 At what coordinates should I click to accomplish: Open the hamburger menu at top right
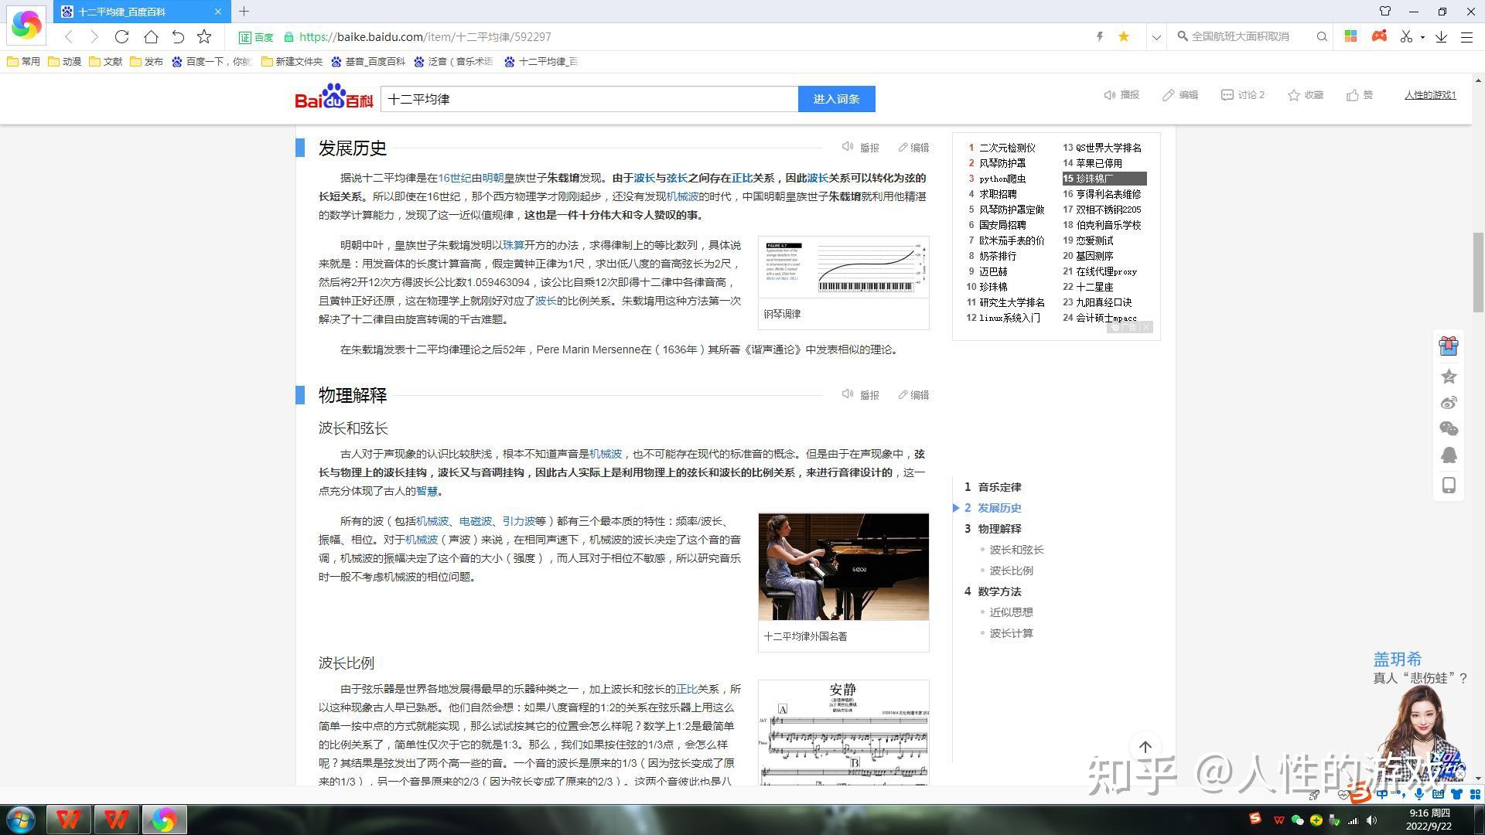coord(1469,36)
